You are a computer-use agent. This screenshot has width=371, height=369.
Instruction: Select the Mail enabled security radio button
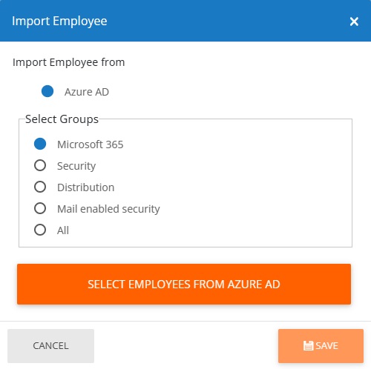pos(40,208)
